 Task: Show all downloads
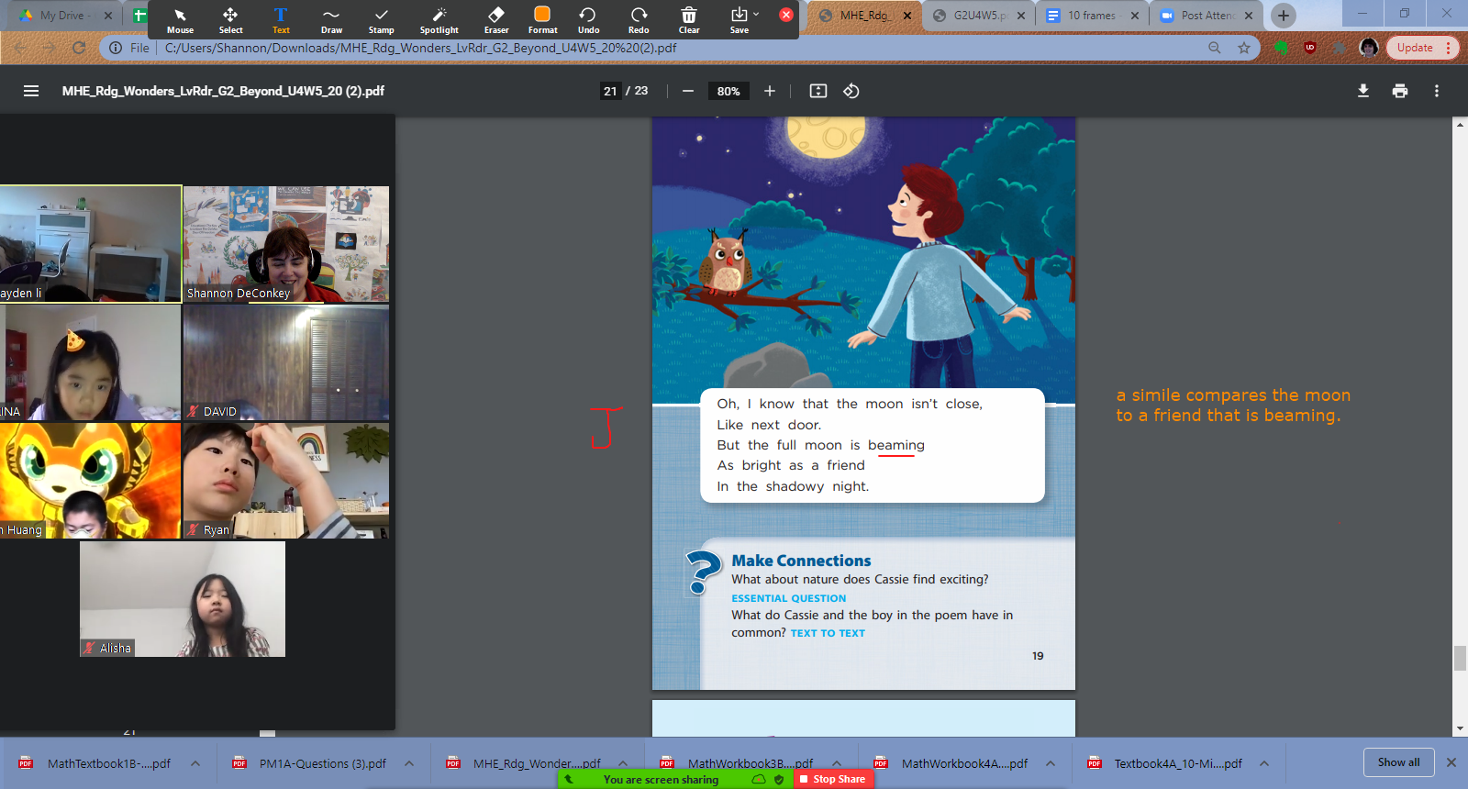(1398, 762)
